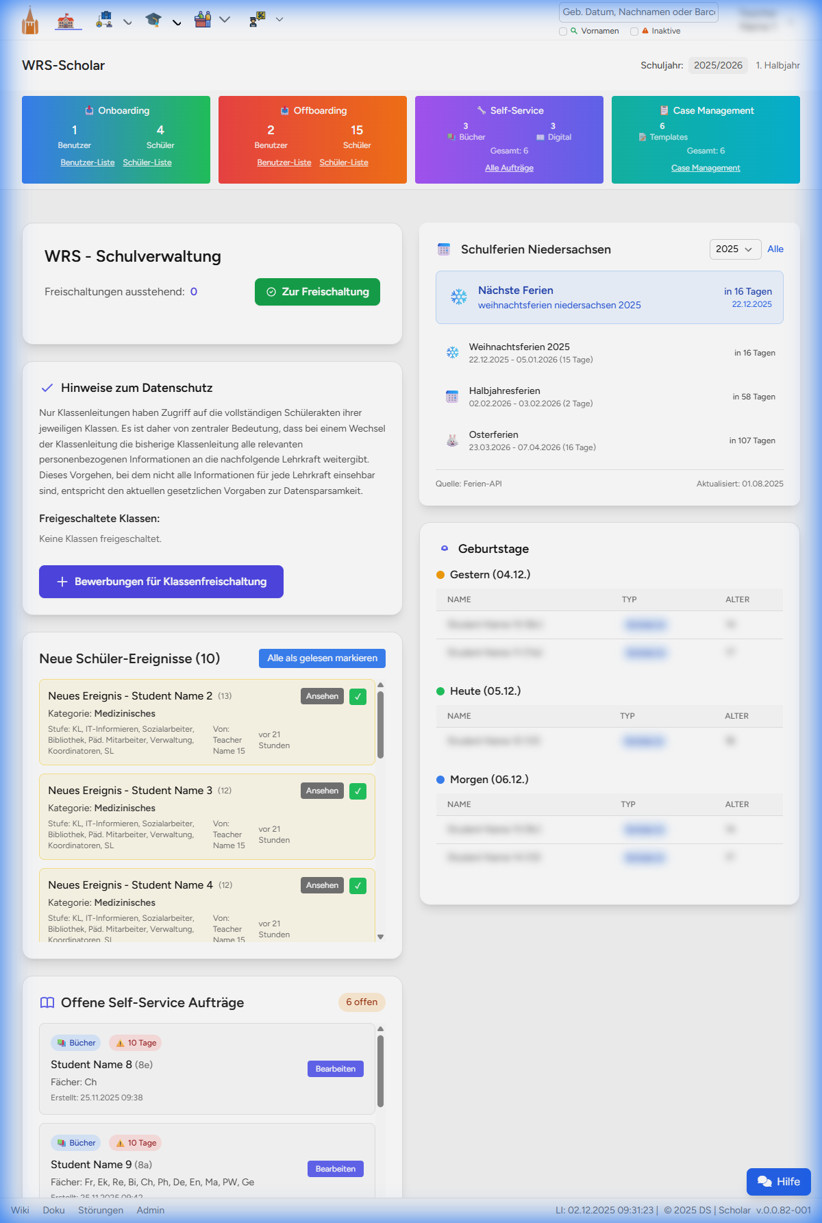822x1223 pixels.
Task: Click the Datenschutz checkmark icon
Action: (47, 388)
